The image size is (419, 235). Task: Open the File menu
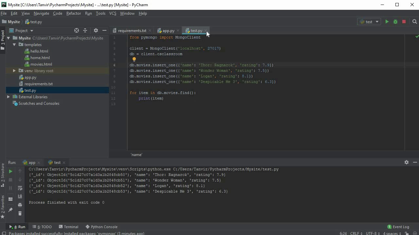[x=4, y=13]
